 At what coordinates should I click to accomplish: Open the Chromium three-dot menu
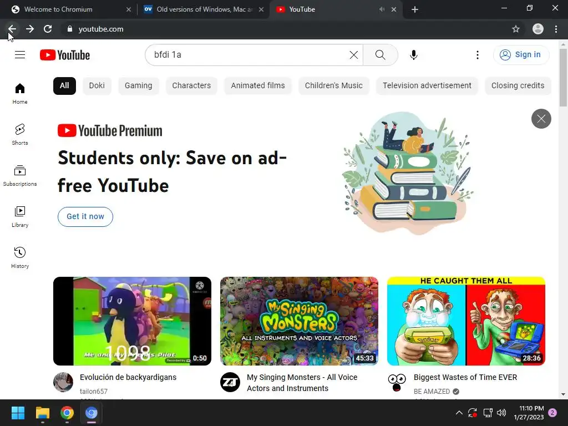click(556, 29)
